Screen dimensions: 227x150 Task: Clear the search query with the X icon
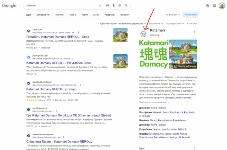click(x=100, y=6)
